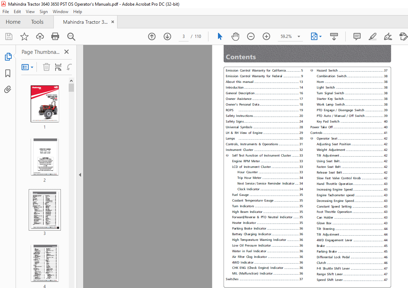Zoom out with minus button
This screenshot has height=288, width=408.
(251, 36)
